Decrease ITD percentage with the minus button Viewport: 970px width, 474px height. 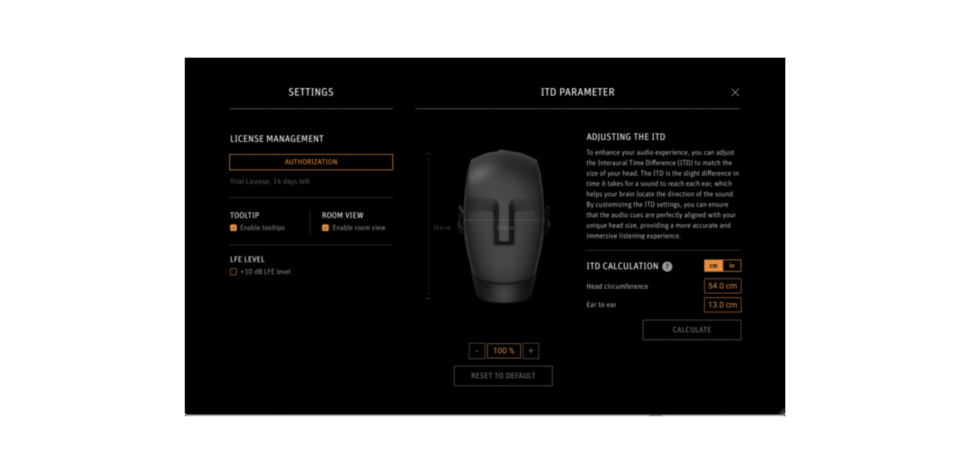(476, 351)
